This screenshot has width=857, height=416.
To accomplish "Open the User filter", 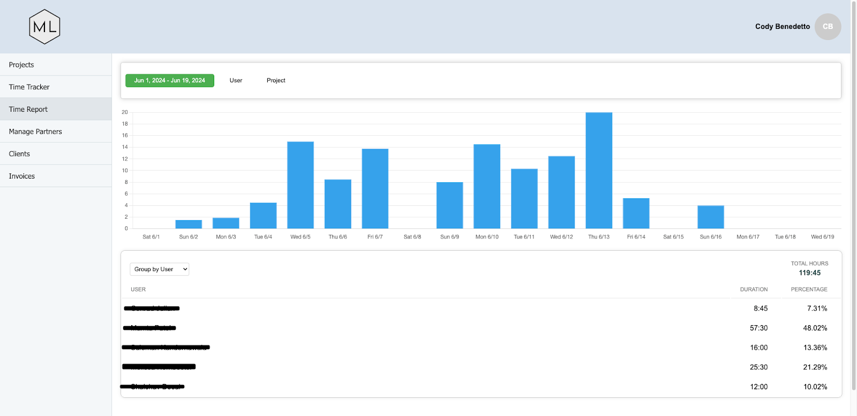I will 236,81.
